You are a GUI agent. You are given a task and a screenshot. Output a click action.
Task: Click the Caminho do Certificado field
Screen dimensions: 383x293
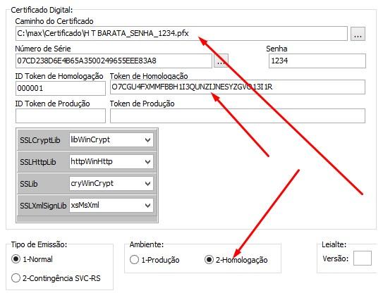181,33
